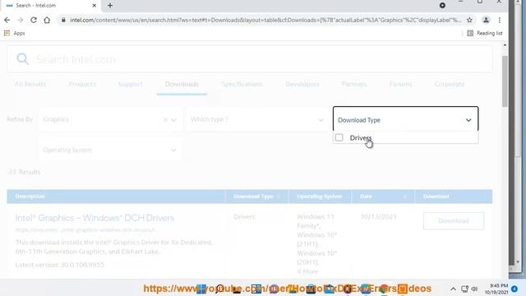Bookmark this page with the star icon

[469, 20]
